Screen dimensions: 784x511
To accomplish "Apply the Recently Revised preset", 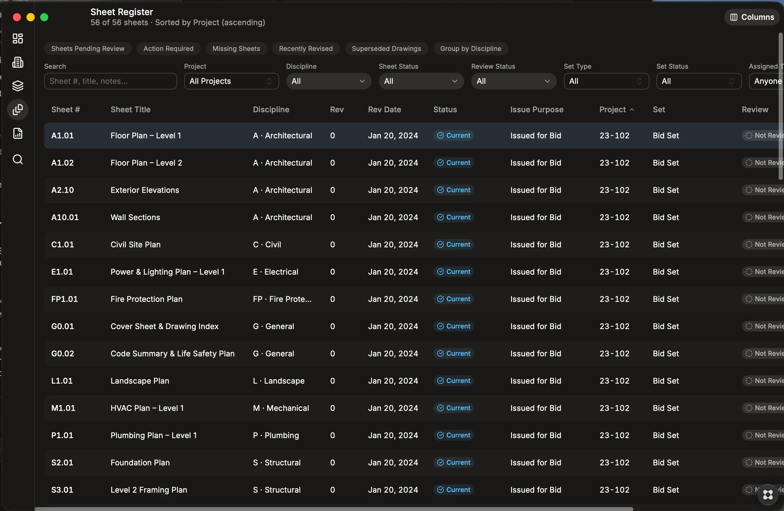I will 306,49.
